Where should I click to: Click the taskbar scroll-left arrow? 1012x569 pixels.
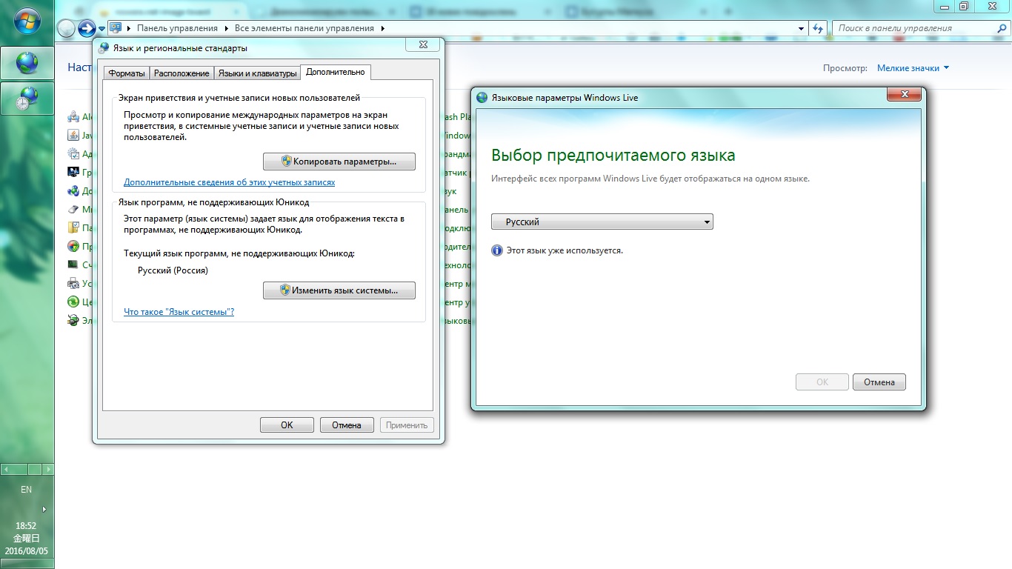pyautogui.click(x=7, y=469)
